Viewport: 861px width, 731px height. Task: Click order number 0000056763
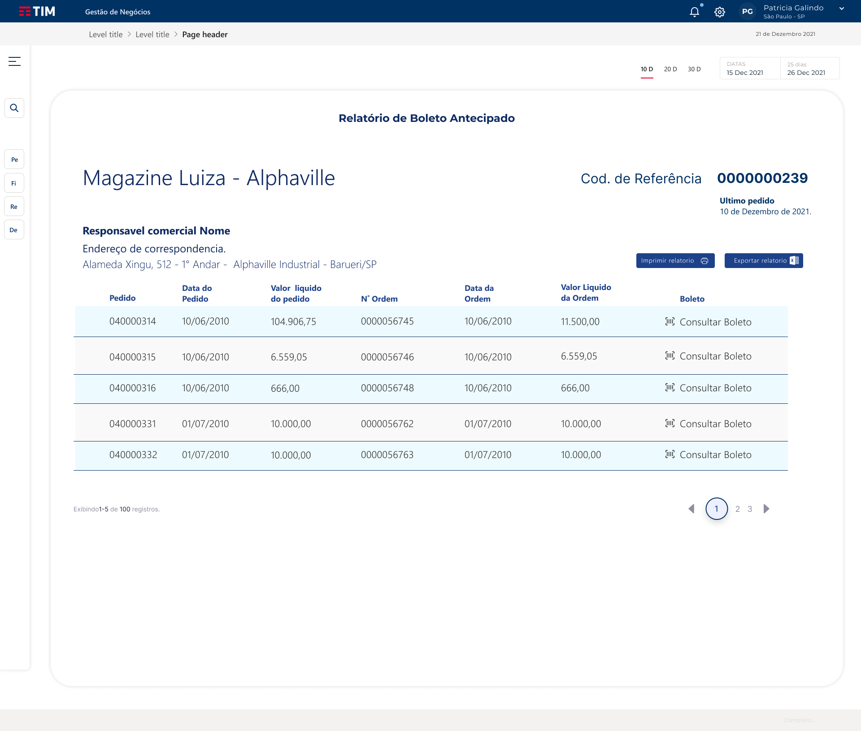coord(387,455)
